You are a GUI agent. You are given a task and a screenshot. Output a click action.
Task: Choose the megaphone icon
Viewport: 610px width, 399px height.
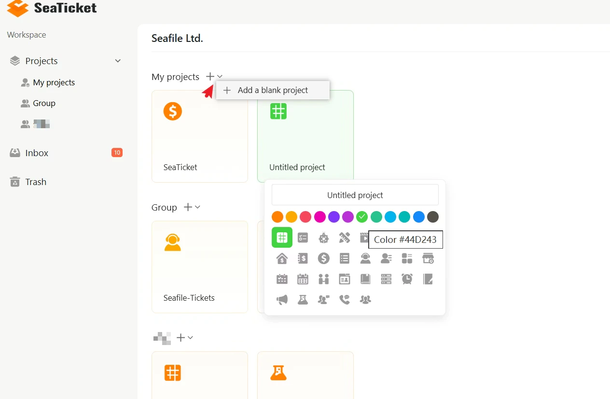pos(282,299)
